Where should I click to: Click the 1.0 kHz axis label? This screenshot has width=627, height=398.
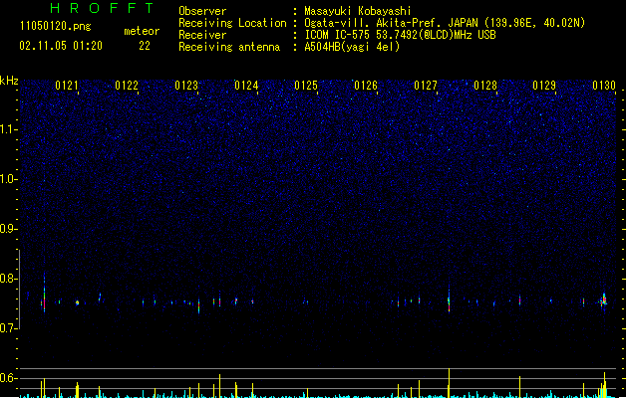coord(8,179)
